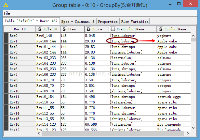Maximize the Group table window

179,4
